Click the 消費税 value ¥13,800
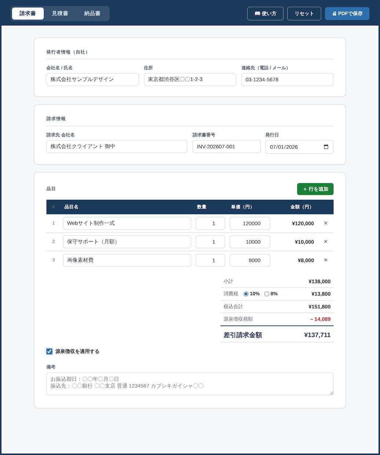Image resolution: width=380 pixels, height=455 pixels. pos(321,294)
